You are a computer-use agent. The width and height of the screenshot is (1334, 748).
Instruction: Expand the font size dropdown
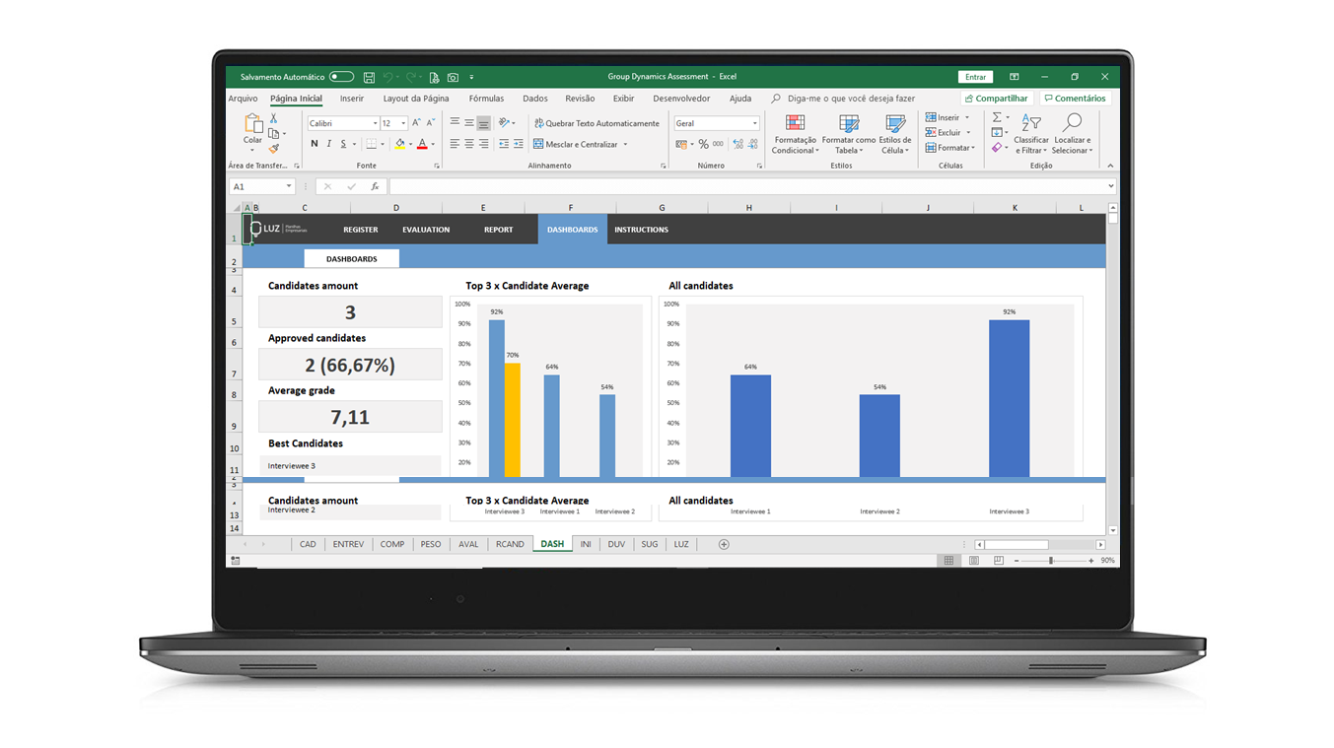tap(402, 123)
